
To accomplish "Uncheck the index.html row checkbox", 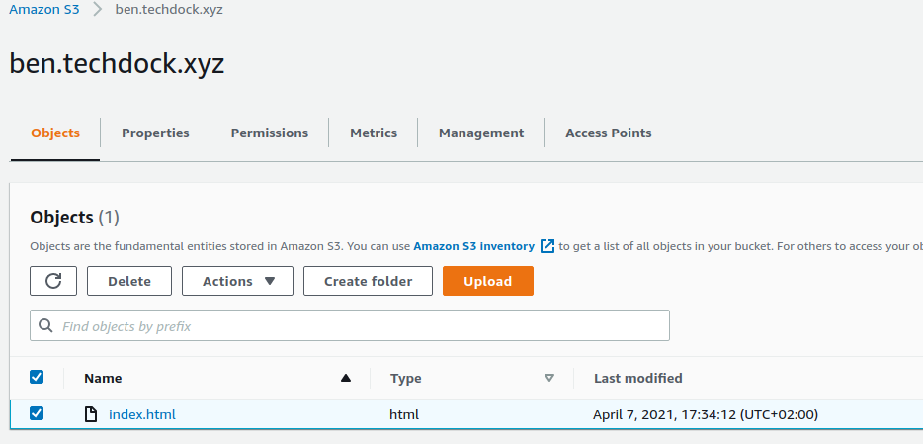I will [37, 414].
